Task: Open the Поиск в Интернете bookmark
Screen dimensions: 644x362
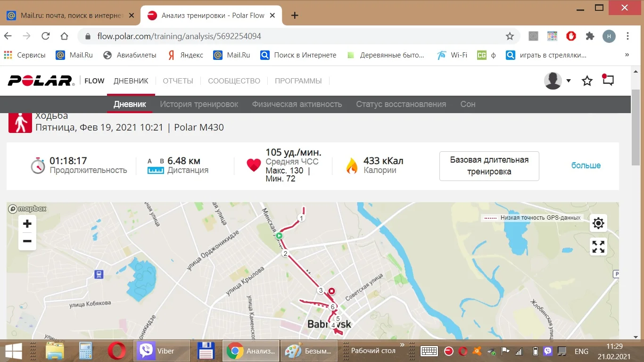Action: click(298, 55)
